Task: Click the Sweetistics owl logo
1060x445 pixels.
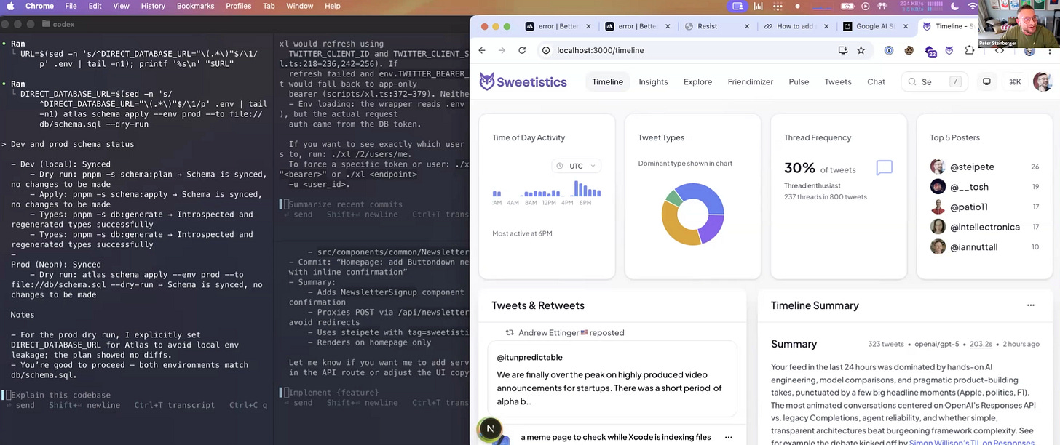Action: 487,81
